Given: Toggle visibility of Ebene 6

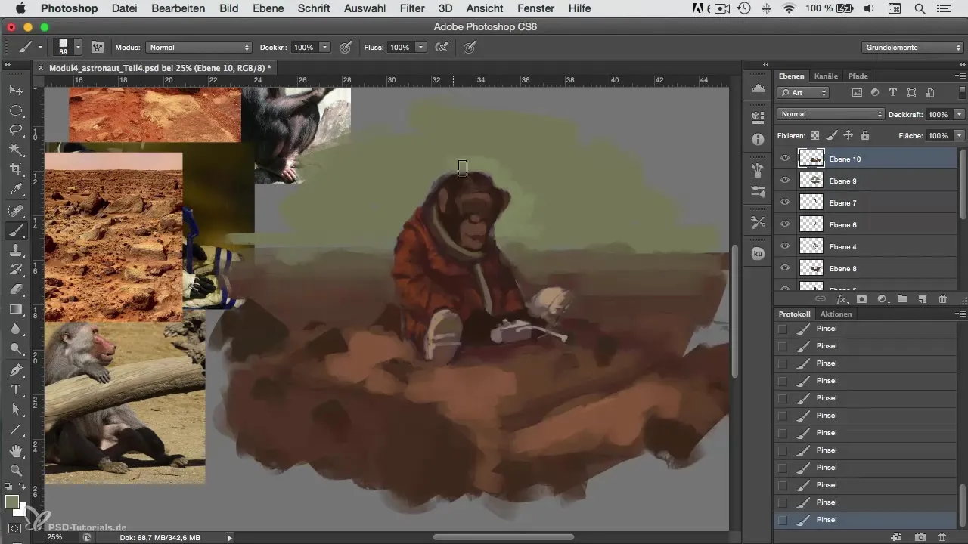Looking at the screenshot, I should coord(785,224).
